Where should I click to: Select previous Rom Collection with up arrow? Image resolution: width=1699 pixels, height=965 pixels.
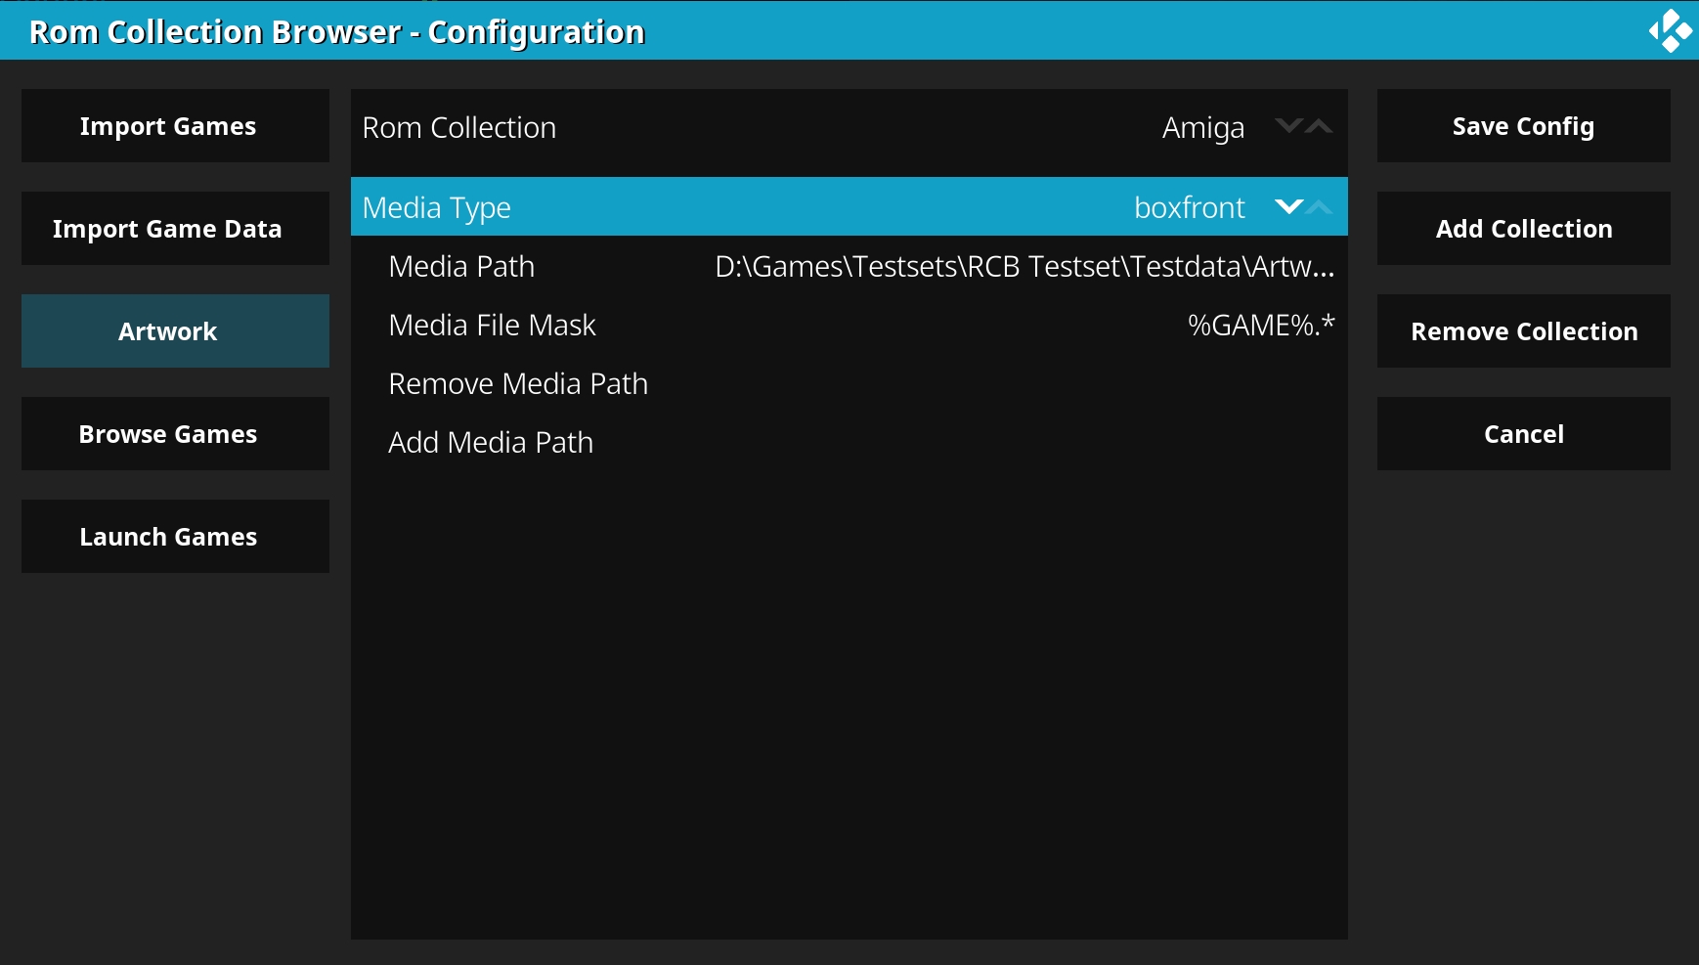point(1319,126)
